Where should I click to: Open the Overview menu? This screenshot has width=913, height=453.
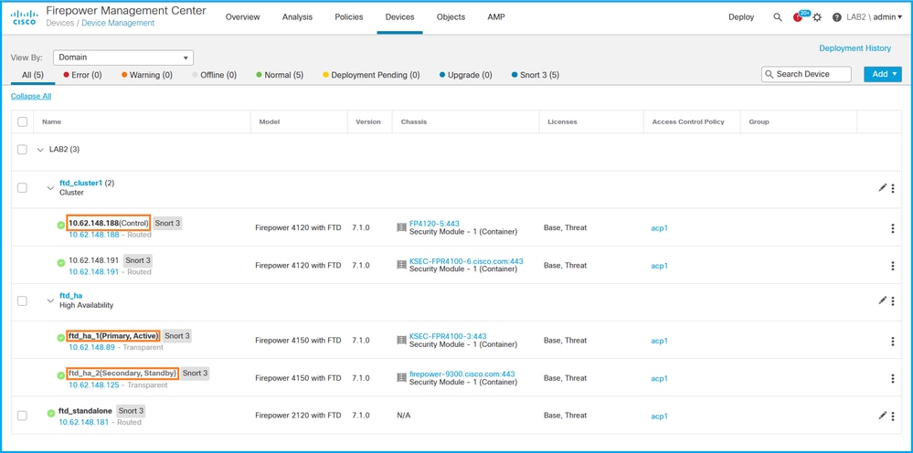click(x=243, y=16)
